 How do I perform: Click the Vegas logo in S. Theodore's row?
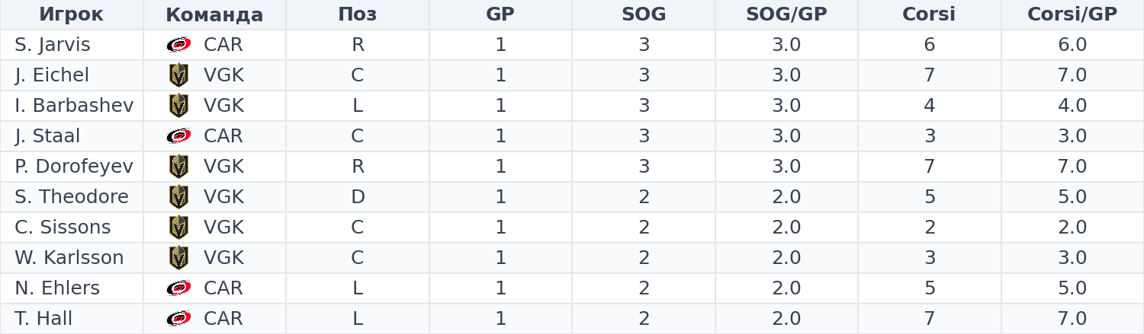178,197
